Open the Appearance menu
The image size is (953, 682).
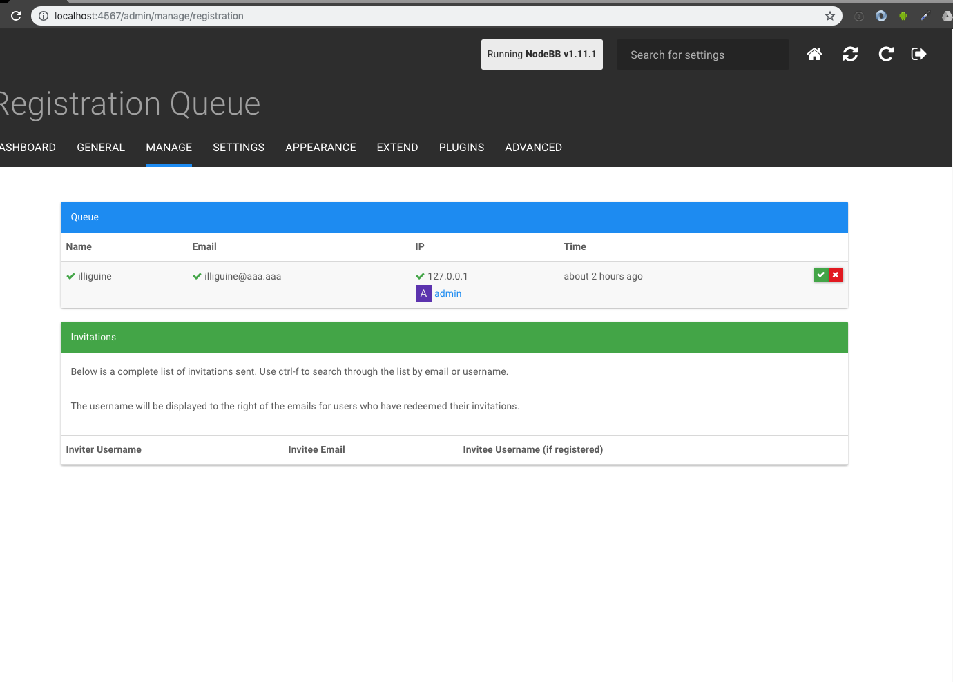click(320, 147)
